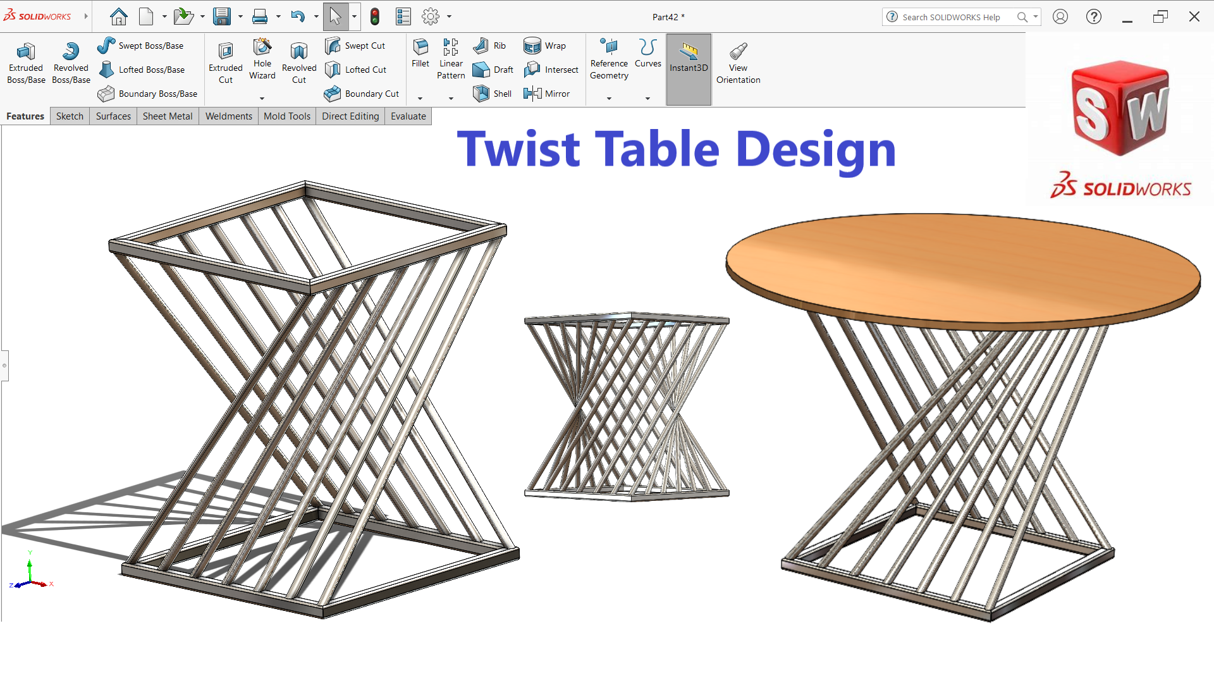This screenshot has height=683, width=1214.
Task: Choose the Fillet feature tool
Action: 420,53
